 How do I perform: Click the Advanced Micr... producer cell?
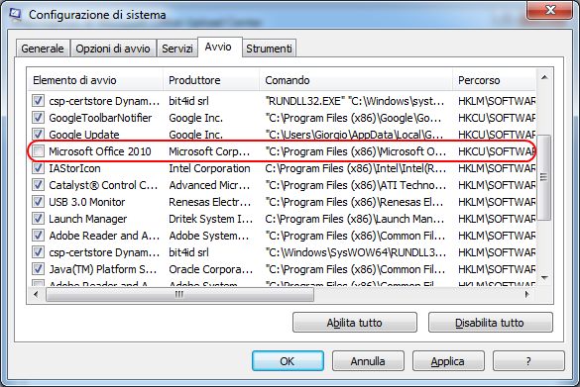point(209,185)
